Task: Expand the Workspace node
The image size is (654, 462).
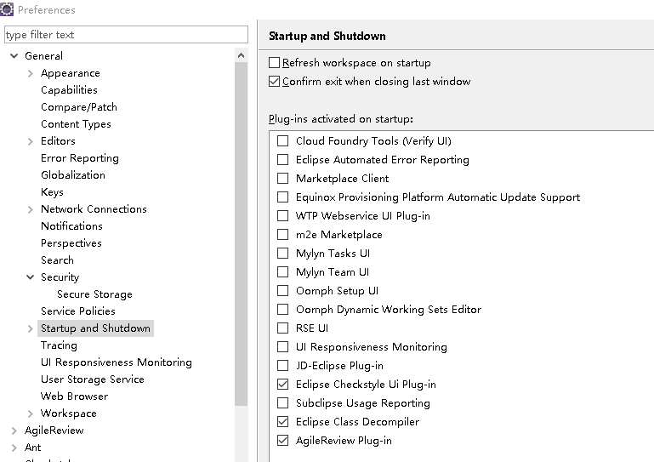Action: 30,414
